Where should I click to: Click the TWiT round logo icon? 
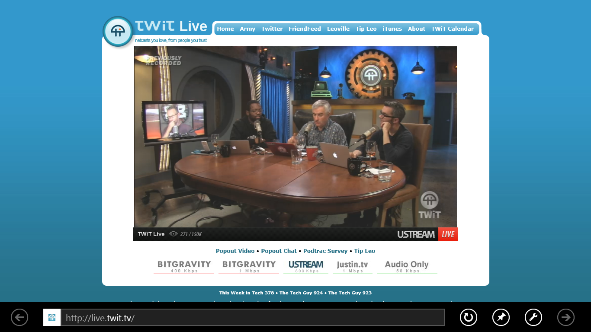point(118,32)
